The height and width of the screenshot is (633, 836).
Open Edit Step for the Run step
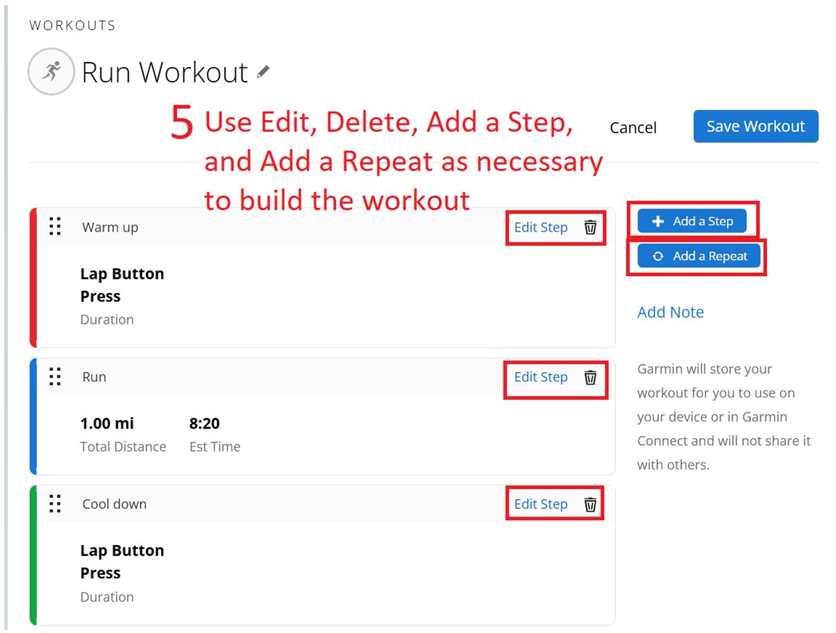point(540,377)
